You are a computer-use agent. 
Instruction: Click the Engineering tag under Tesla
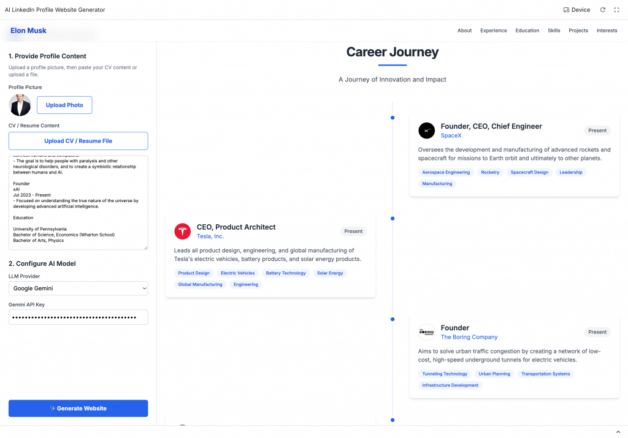click(x=245, y=284)
